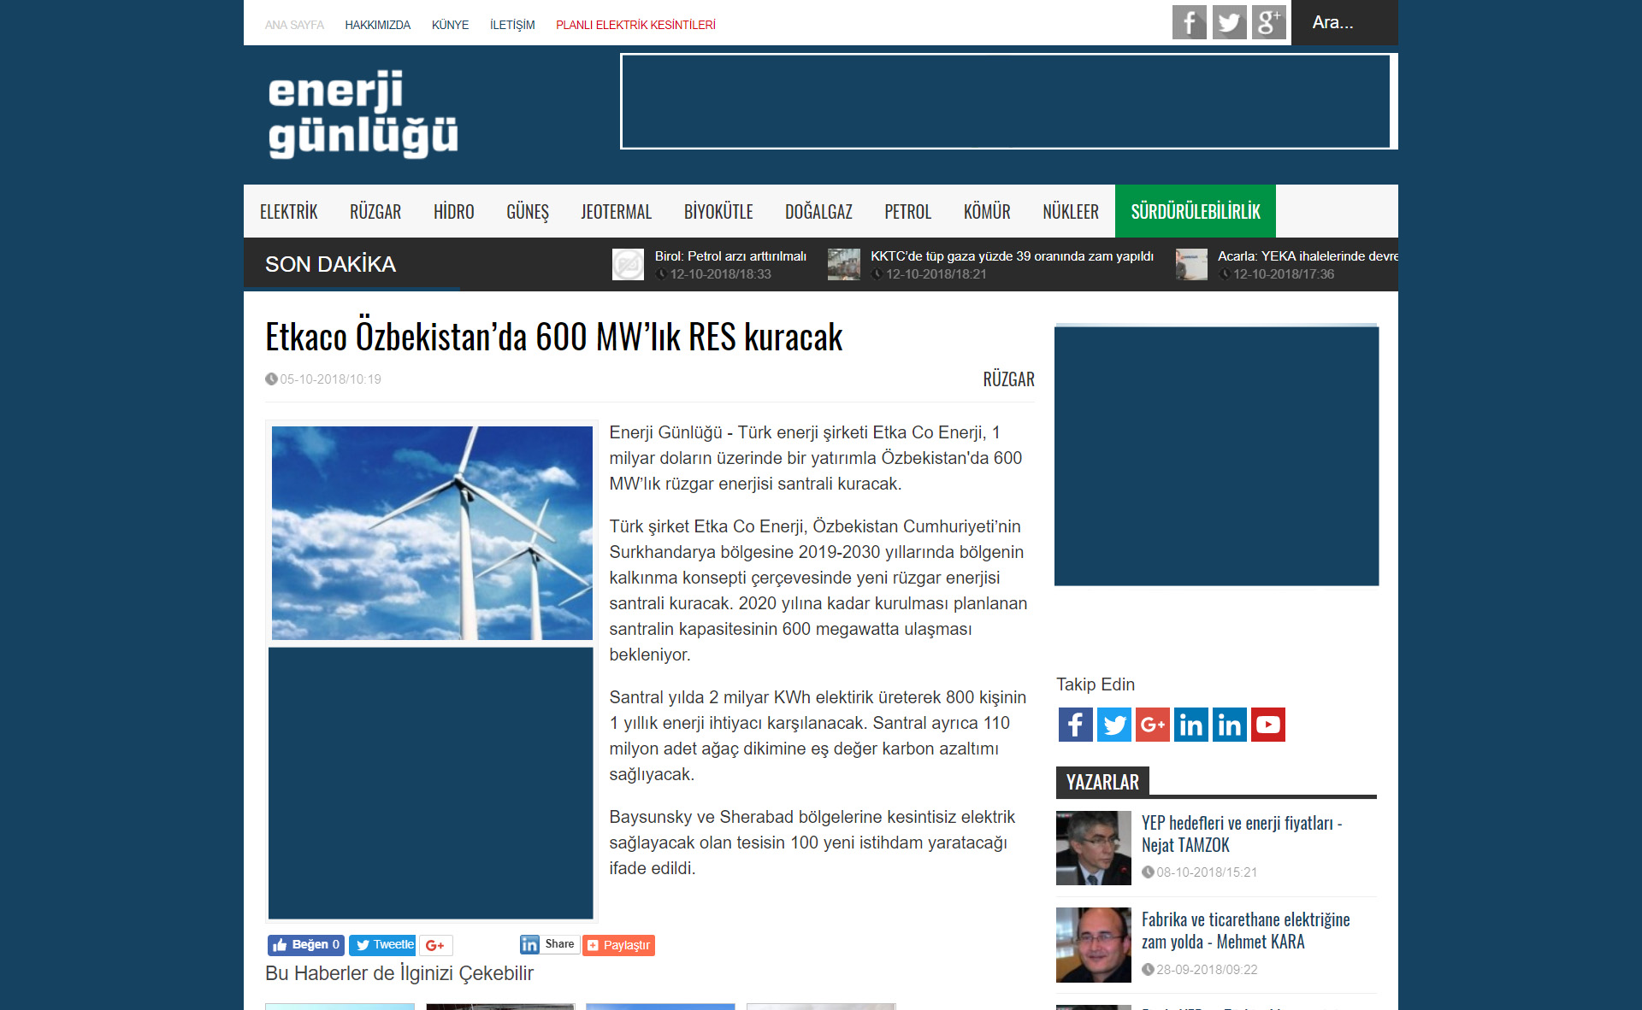Open the wind turbine article image

(432, 532)
